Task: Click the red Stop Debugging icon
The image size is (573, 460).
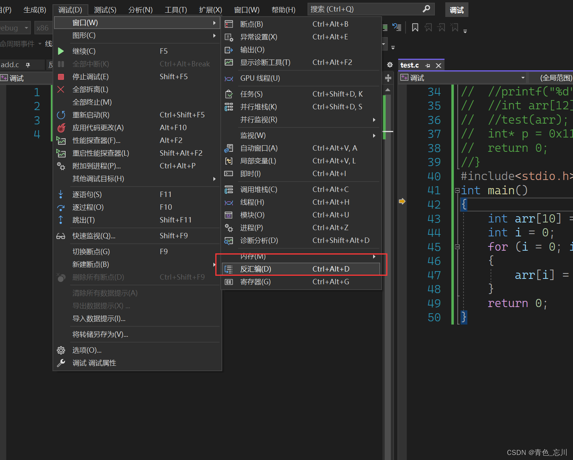Action: (61, 77)
